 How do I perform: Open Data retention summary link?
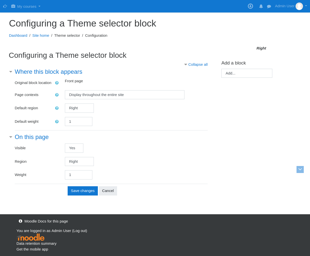pos(36,243)
